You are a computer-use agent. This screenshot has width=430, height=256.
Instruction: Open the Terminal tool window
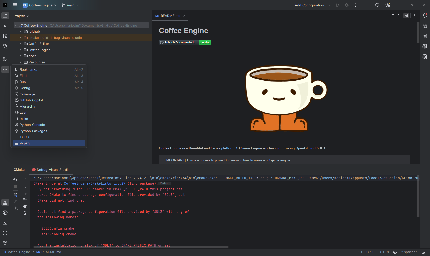coord(5,223)
